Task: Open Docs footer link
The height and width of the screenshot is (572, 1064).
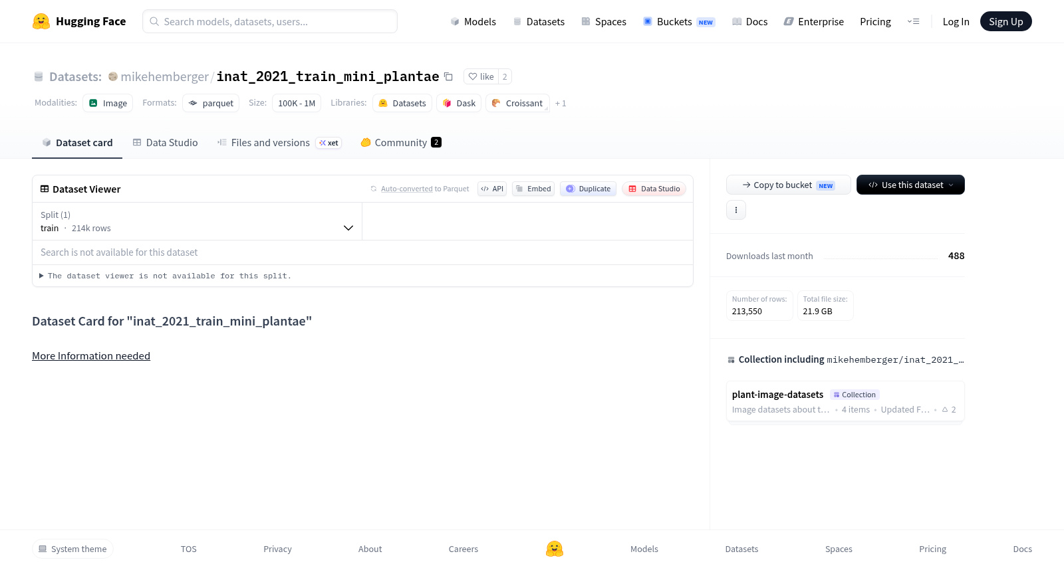Action: pyautogui.click(x=1022, y=549)
